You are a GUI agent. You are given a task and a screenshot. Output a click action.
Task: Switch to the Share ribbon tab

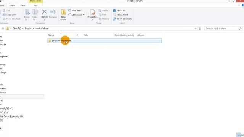tap(12, 5)
